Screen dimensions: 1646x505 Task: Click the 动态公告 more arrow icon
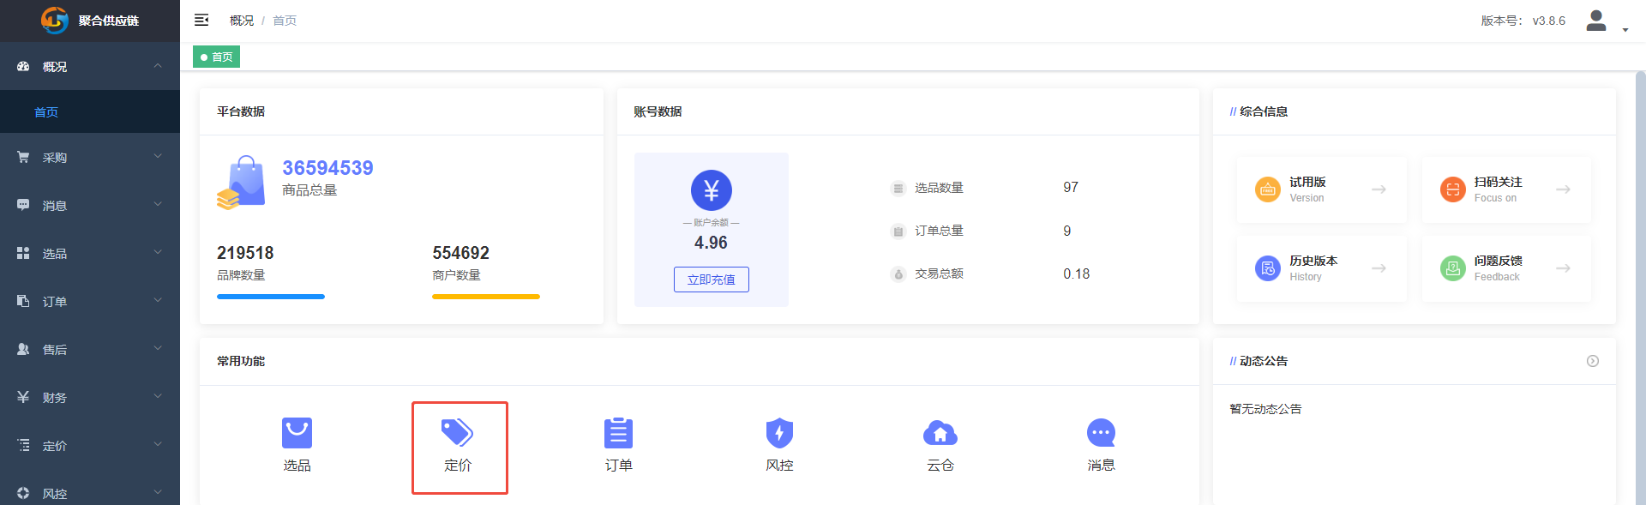click(1592, 361)
